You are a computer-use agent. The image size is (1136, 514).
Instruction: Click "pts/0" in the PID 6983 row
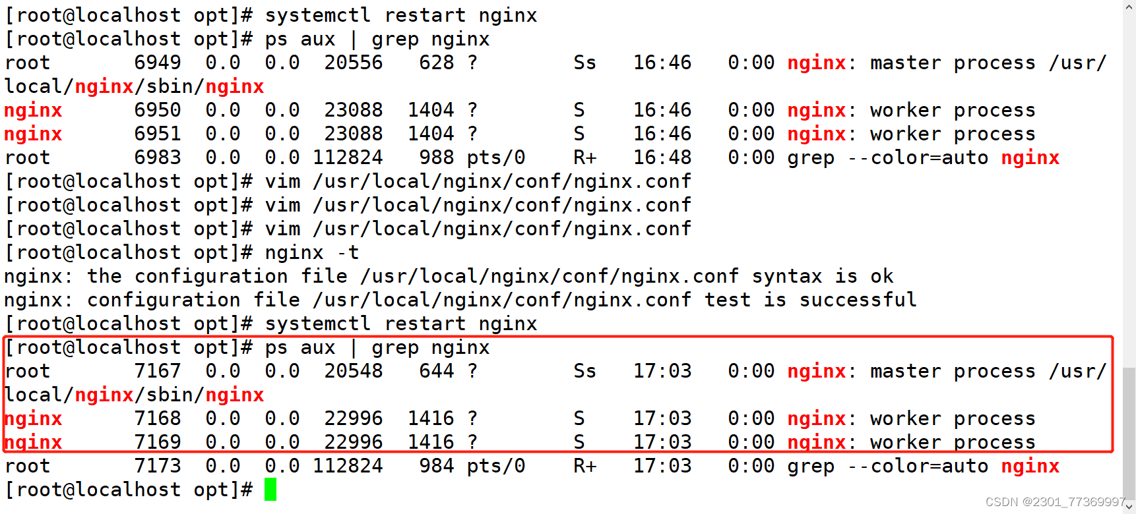tap(496, 157)
